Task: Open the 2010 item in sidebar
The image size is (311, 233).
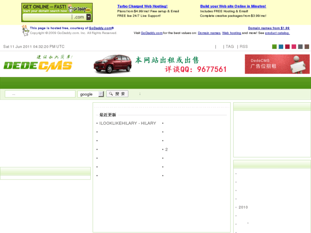Action: (243, 207)
